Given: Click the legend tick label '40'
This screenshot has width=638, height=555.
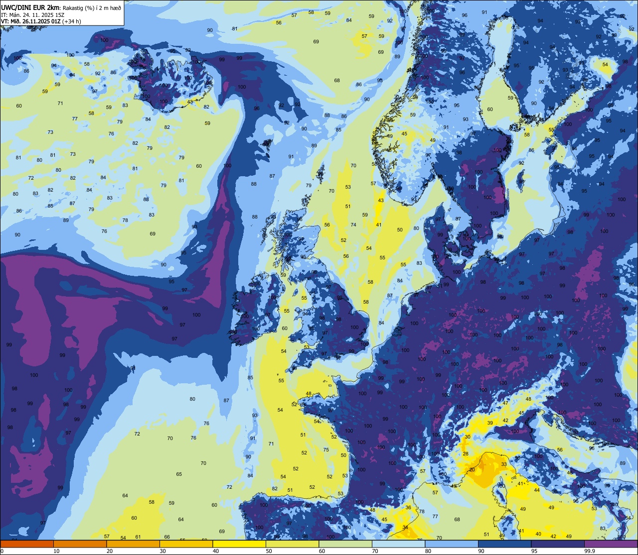Looking at the screenshot, I should (x=216, y=551).
